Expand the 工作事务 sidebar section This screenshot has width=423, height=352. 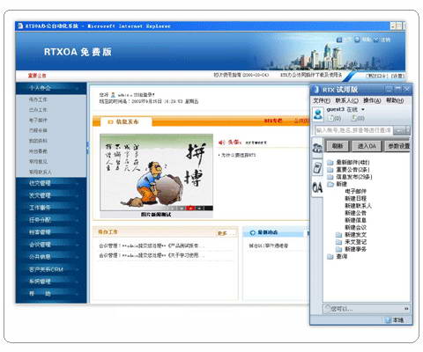point(51,208)
